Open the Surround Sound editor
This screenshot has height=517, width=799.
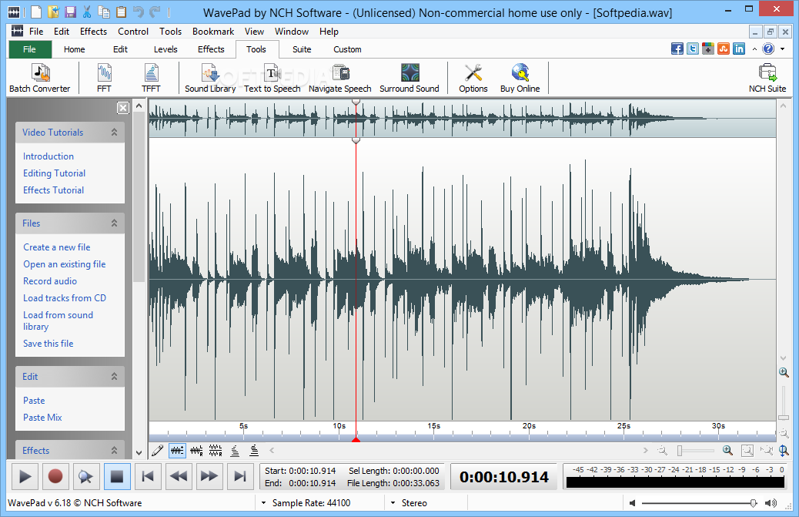point(410,78)
